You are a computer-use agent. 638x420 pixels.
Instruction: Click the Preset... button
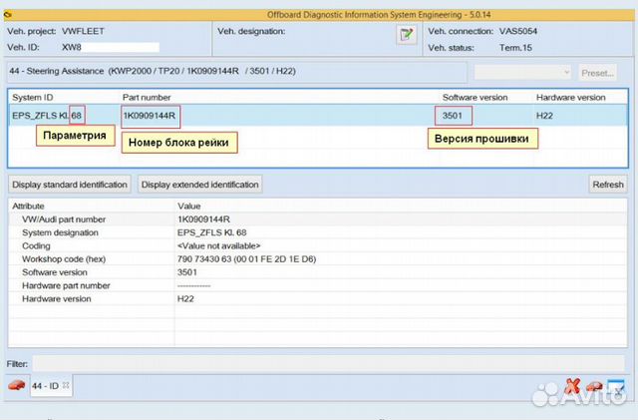pos(597,73)
